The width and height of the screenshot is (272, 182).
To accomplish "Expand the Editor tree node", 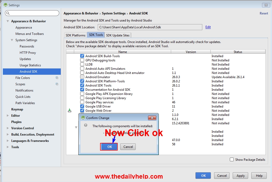I will point(8,115).
